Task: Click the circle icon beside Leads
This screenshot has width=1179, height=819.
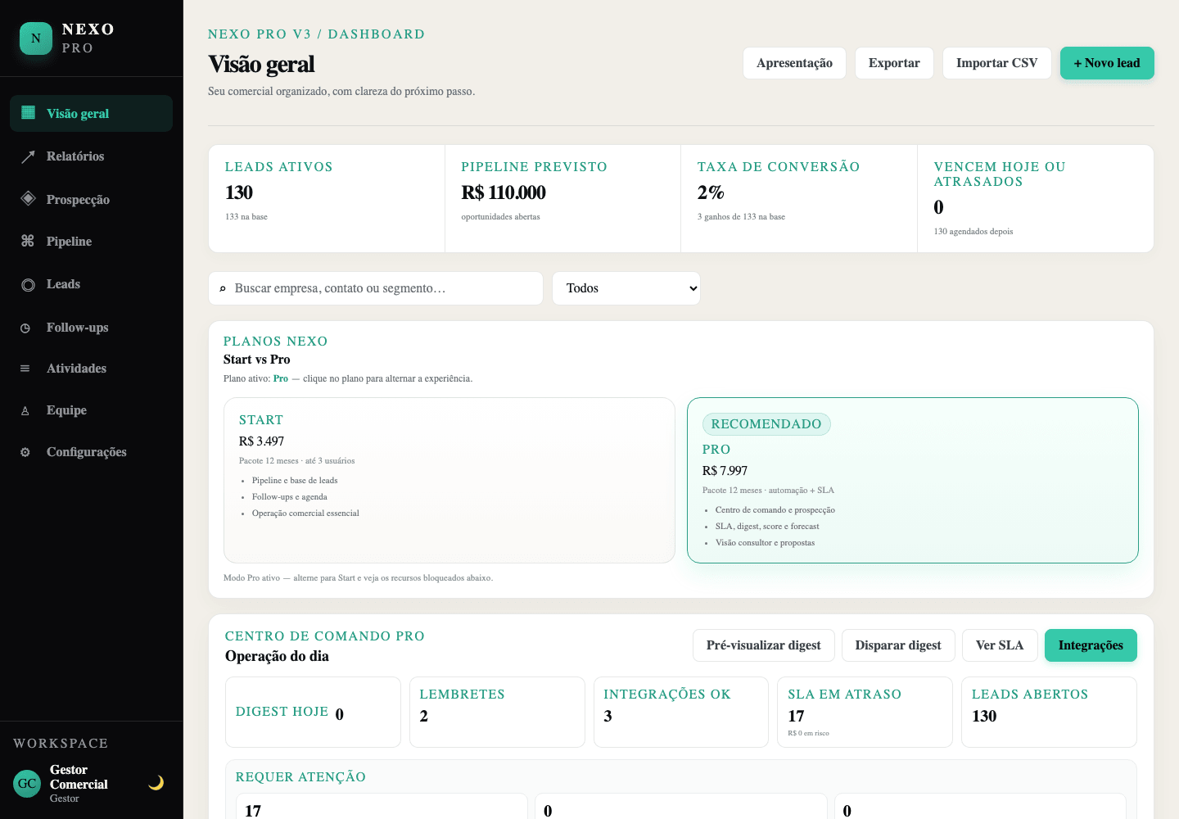Action: click(x=28, y=284)
